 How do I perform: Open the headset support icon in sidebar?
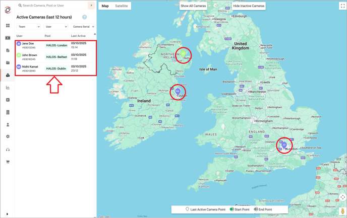click(x=8, y=150)
